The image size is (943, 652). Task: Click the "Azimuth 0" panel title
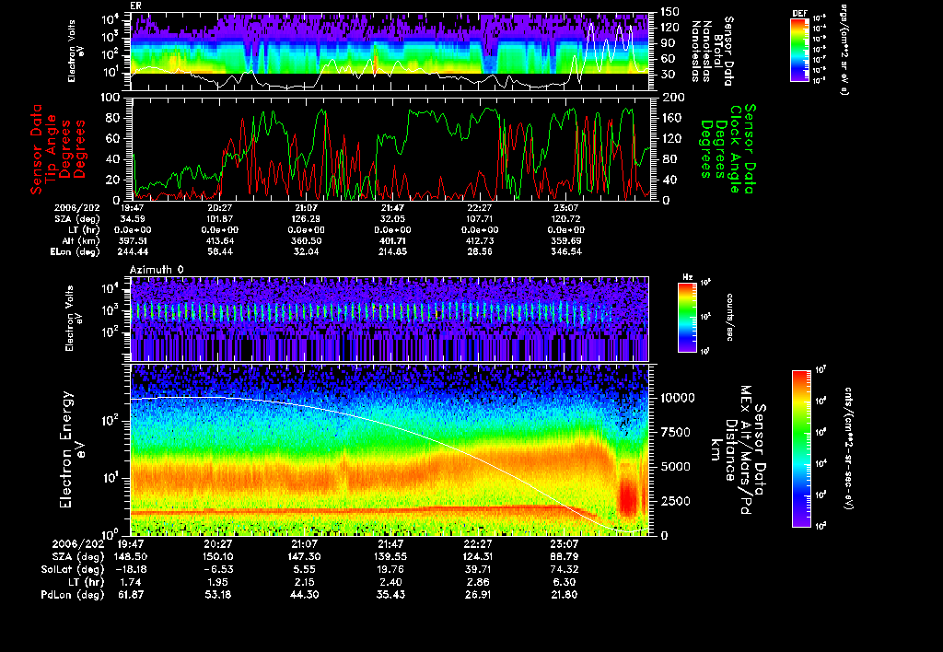point(157,270)
